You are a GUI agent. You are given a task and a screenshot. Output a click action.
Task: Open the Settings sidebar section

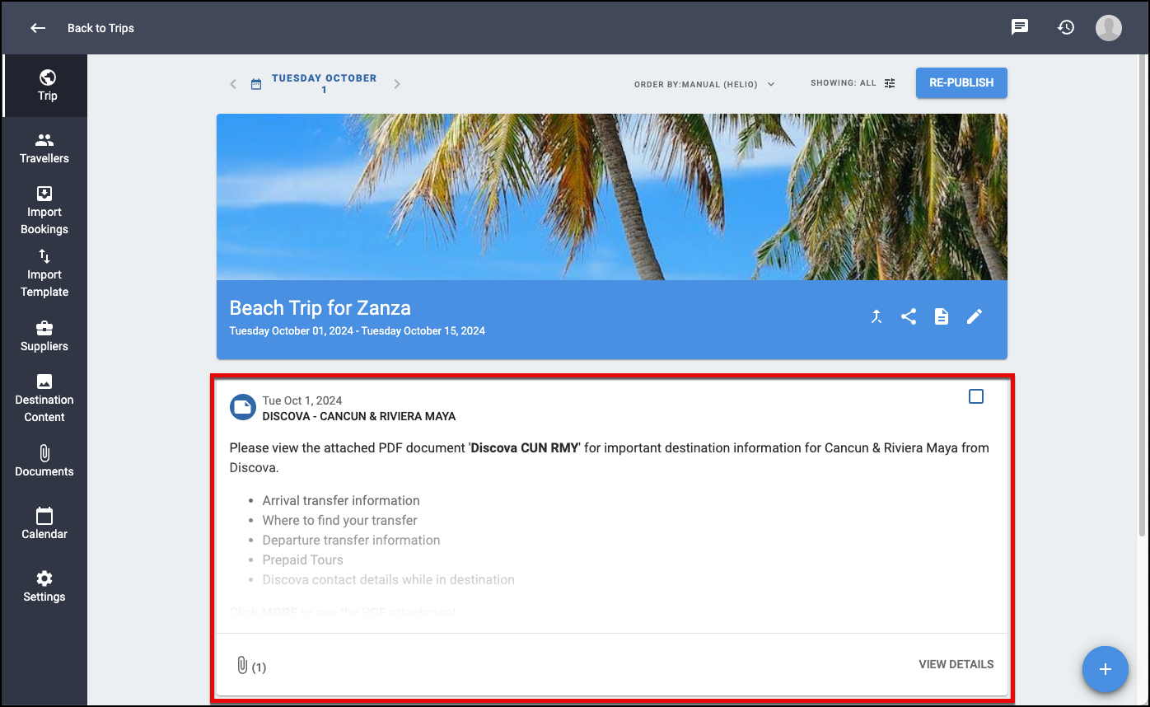click(x=44, y=587)
